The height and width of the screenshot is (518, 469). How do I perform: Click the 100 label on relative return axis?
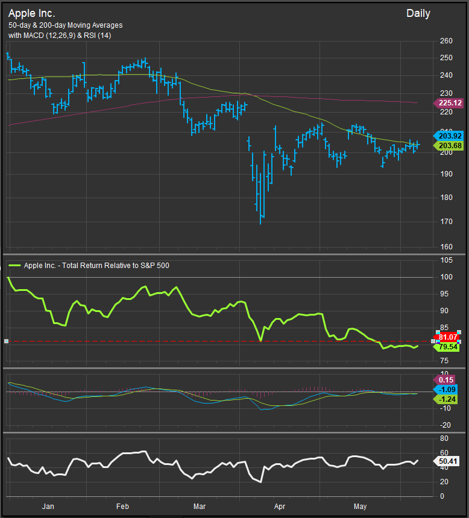tap(446, 277)
